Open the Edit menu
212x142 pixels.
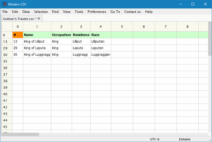15,12
